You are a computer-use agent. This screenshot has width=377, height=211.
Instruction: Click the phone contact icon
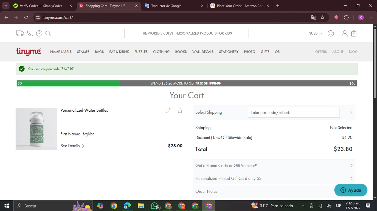[30, 33]
